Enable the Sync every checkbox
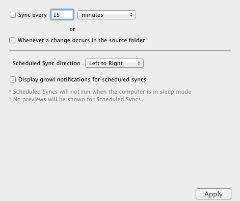Viewport: 240px width, 201px height. coord(13,15)
